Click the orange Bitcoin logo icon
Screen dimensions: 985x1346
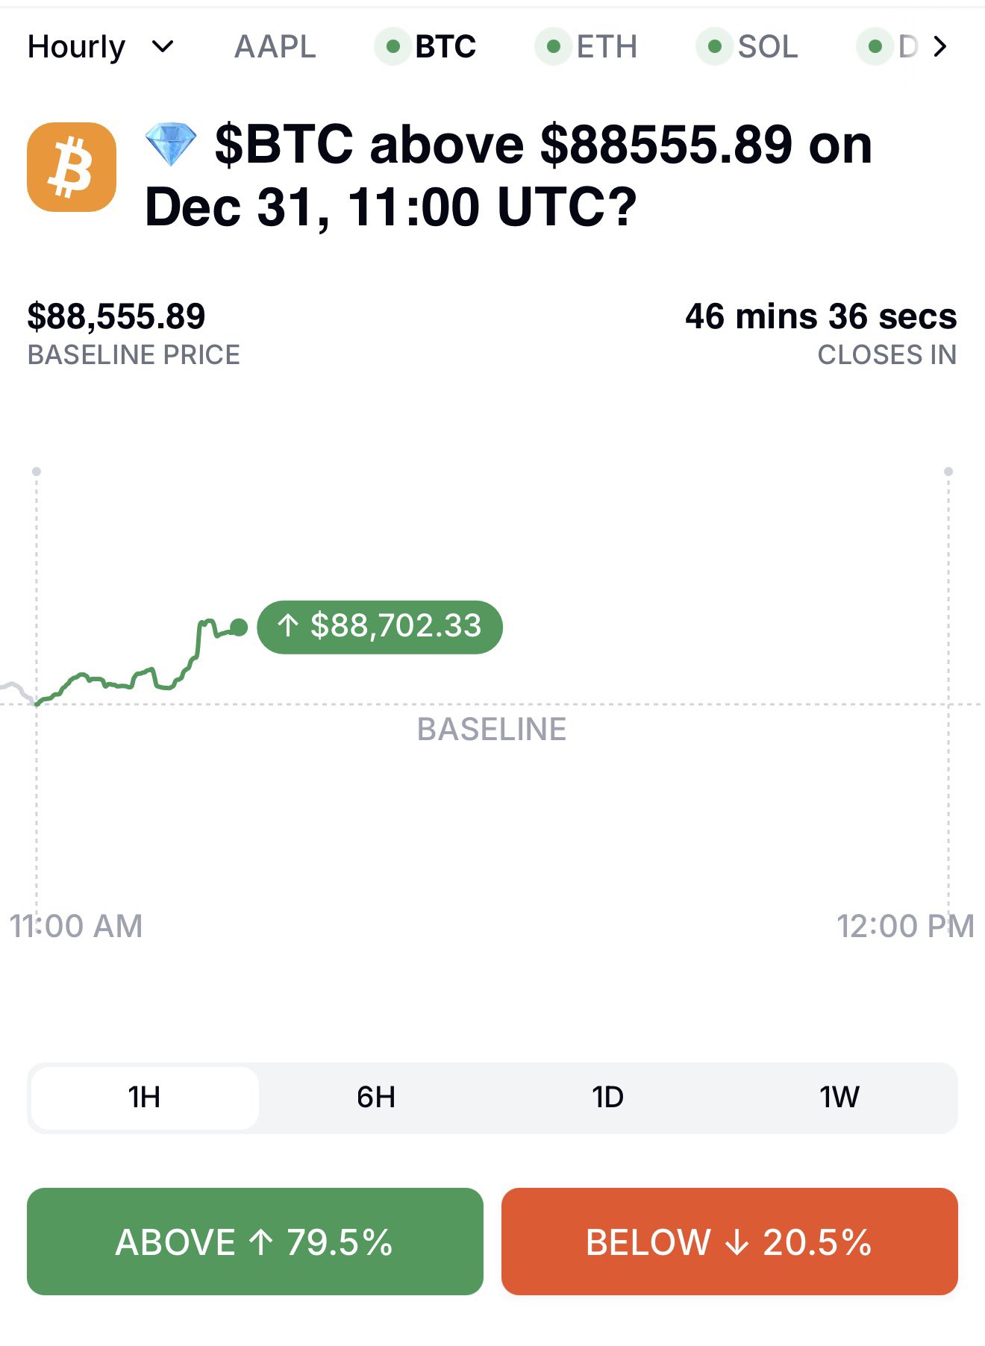tap(72, 167)
